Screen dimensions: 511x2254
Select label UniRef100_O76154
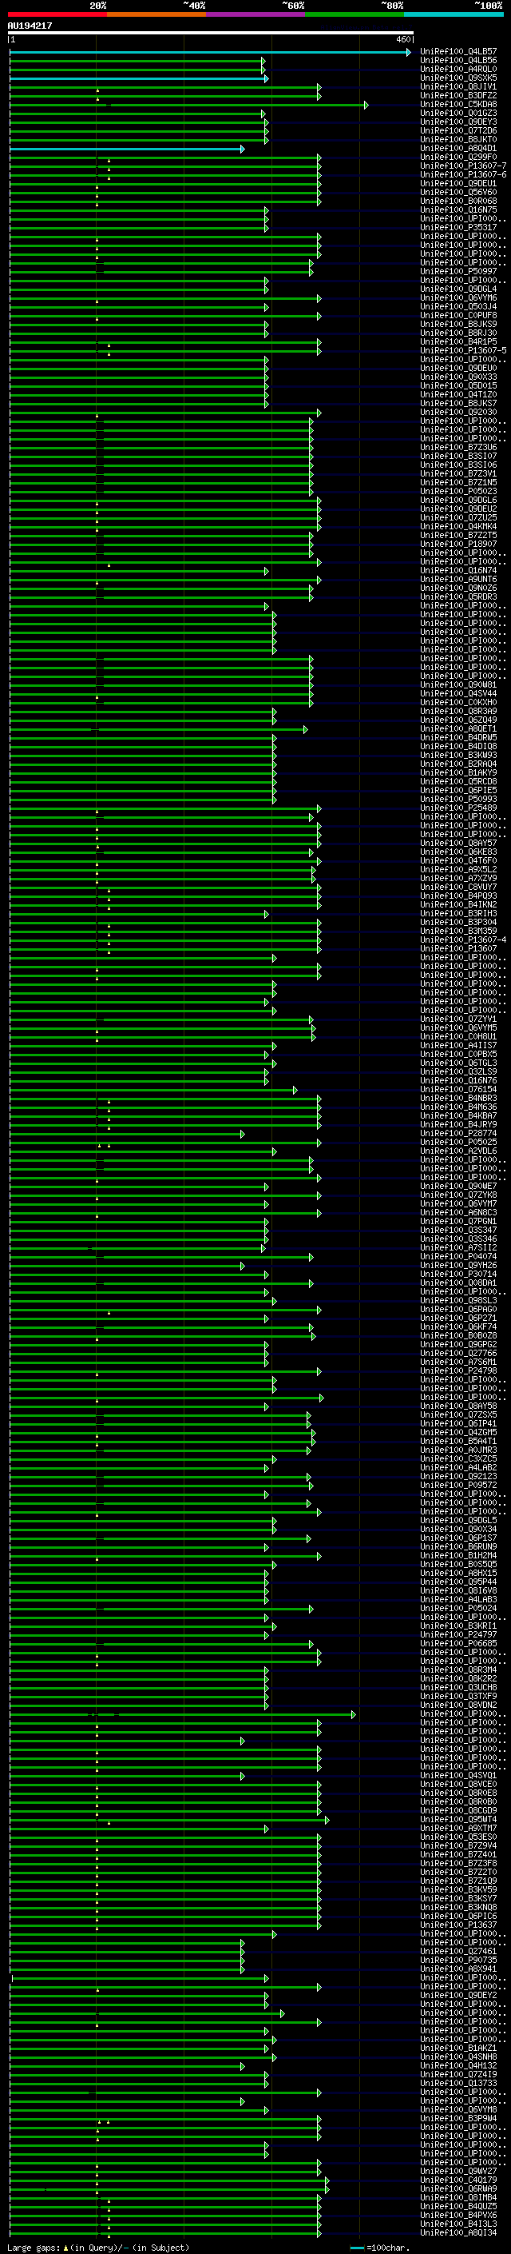tap(458, 1089)
